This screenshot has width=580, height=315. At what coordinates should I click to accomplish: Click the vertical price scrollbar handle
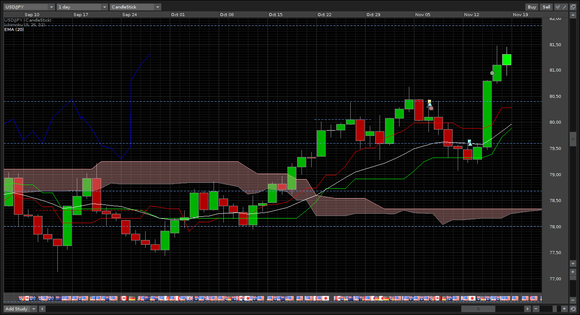tap(573, 138)
